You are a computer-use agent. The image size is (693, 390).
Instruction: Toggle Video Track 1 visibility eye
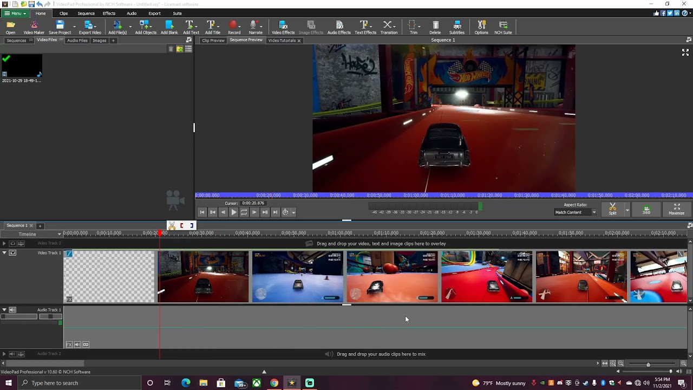[x=12, y=253]
